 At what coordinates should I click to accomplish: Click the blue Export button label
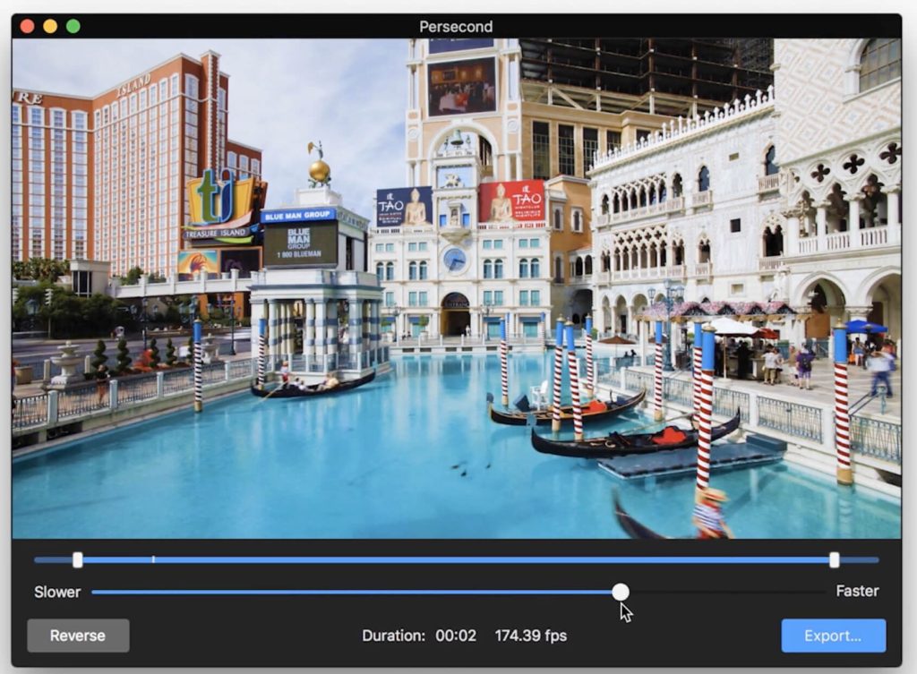[833, 636]
